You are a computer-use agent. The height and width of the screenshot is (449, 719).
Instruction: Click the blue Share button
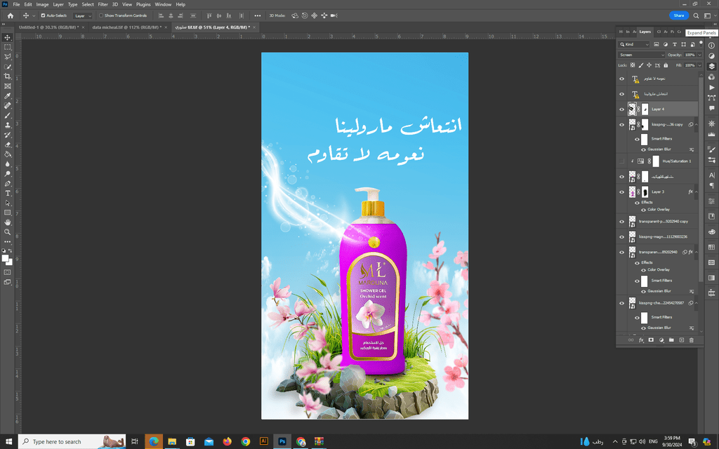pos(679,15)
